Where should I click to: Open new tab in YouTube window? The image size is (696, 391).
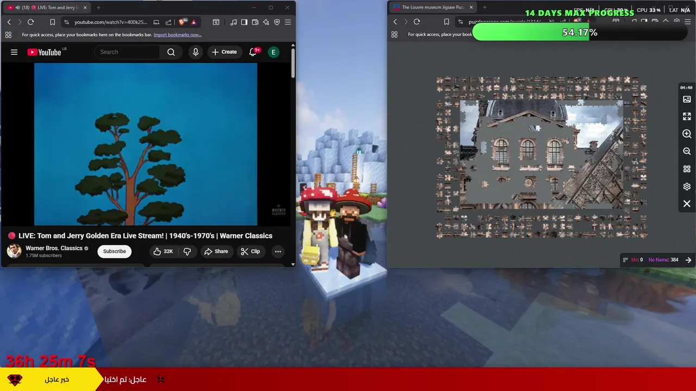[98, 8]
